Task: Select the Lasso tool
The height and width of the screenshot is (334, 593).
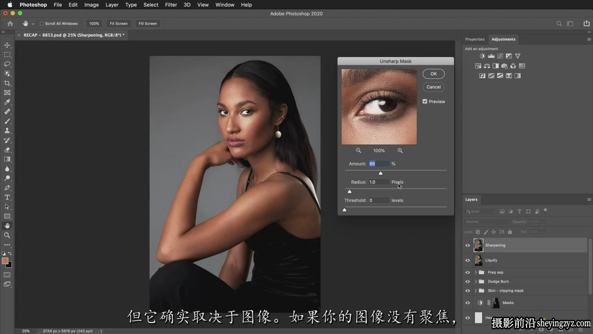Action: (7, 64)
